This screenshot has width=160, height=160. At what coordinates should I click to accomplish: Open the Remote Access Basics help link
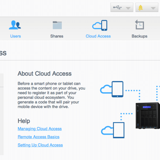click(x=39, y=137)
